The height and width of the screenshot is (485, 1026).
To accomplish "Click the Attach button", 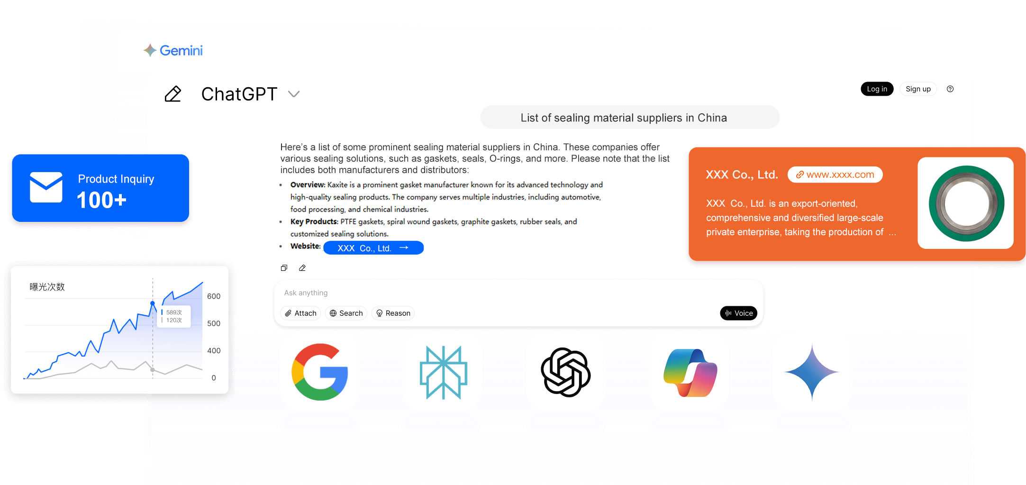I will point(300,313).
